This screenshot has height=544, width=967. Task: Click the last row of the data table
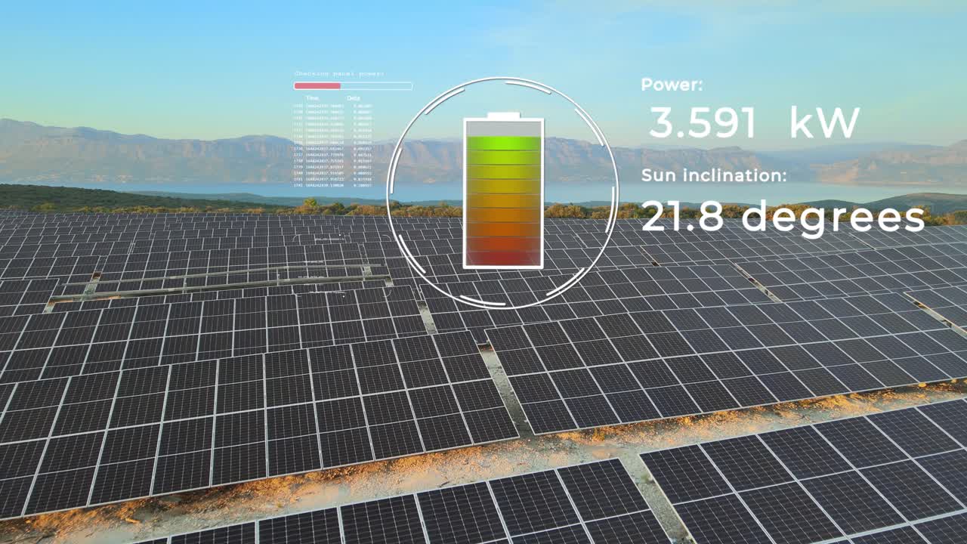pyautogui.click(x=332, y=184)
